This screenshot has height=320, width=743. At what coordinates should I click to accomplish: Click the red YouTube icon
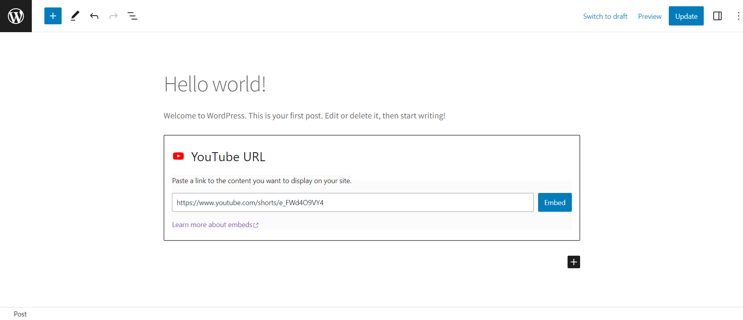(178, 156)
